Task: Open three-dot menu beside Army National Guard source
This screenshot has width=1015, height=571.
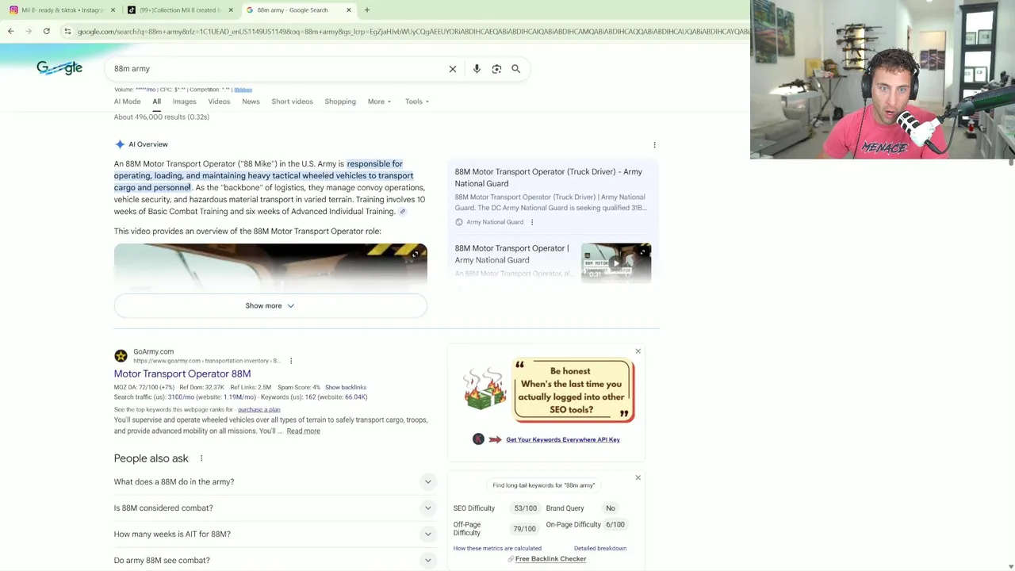Action: (531, 222)
